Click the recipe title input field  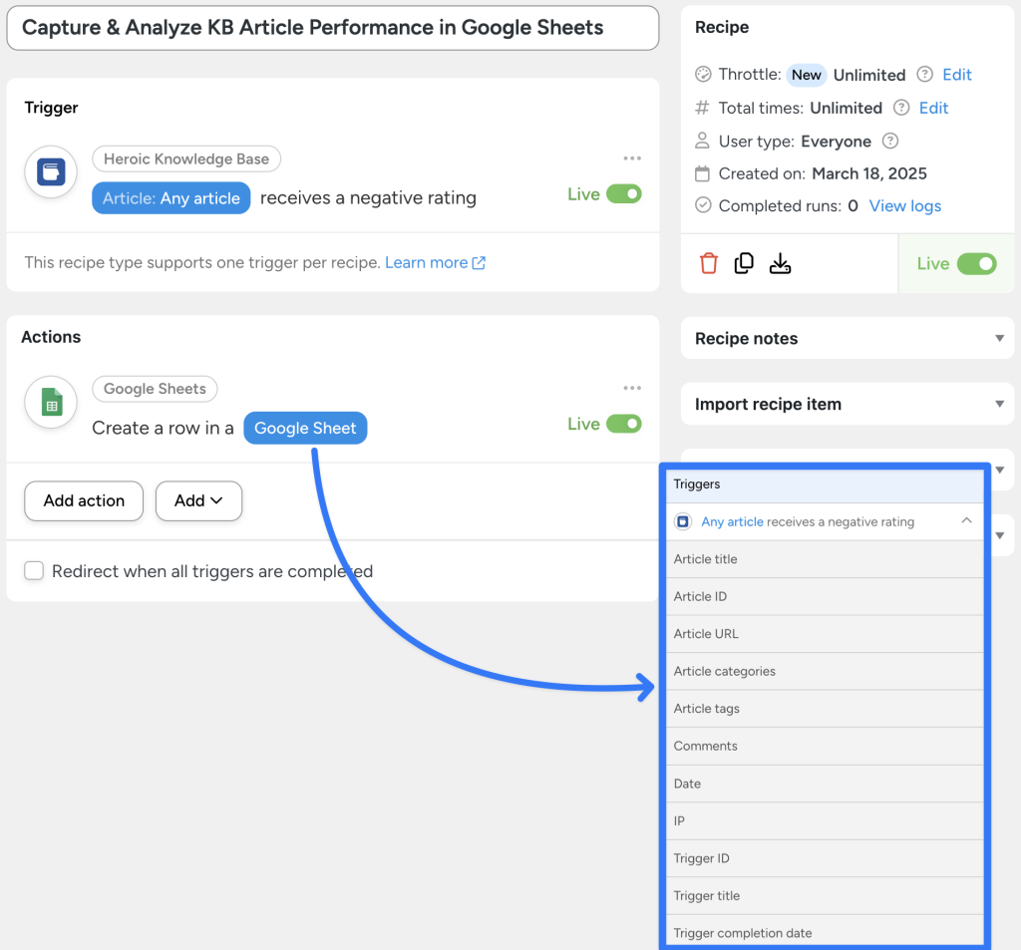point(332,28)
